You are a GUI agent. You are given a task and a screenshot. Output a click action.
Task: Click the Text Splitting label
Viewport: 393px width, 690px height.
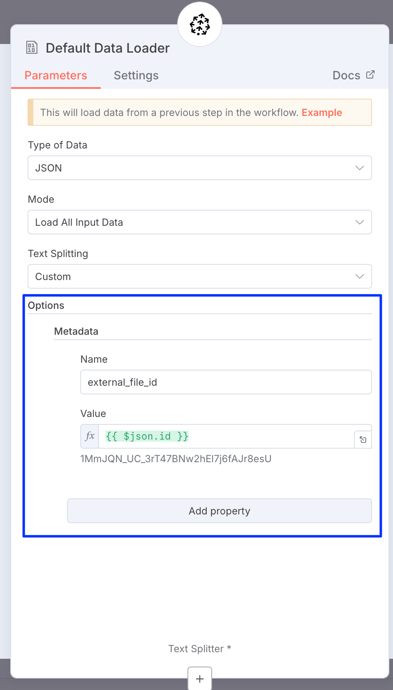coord(58,254)
